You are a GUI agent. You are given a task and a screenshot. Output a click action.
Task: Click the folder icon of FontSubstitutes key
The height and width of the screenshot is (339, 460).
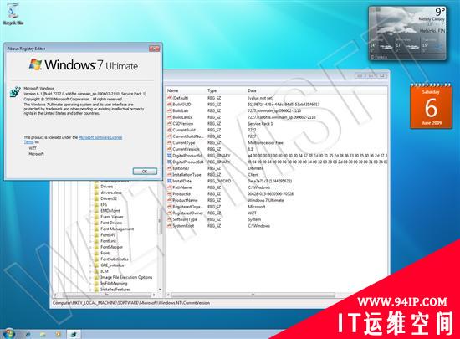click(x=96, y=259)
